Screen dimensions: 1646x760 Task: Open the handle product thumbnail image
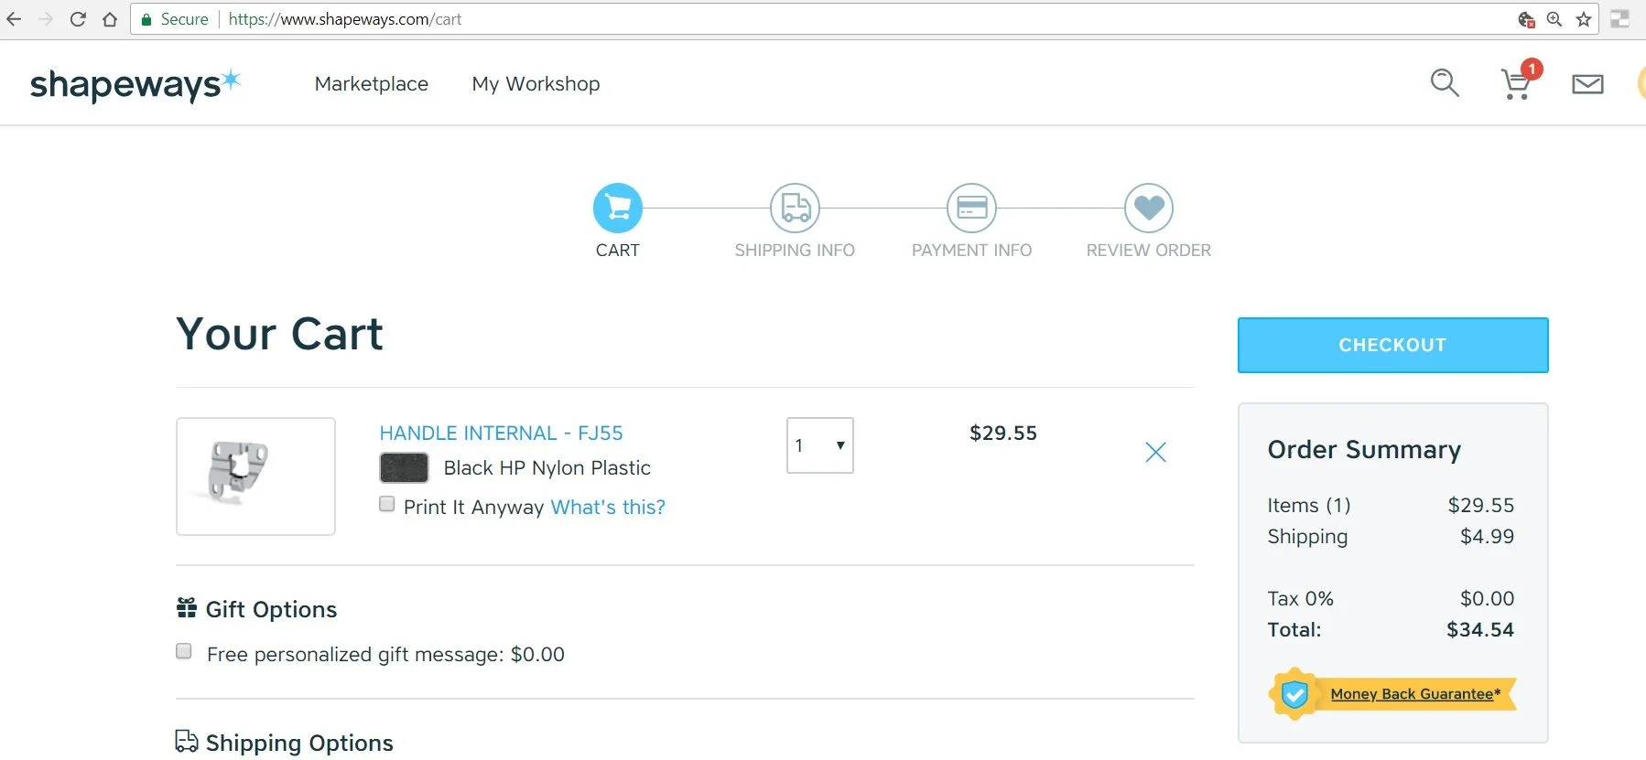click(x=255, y=476)
